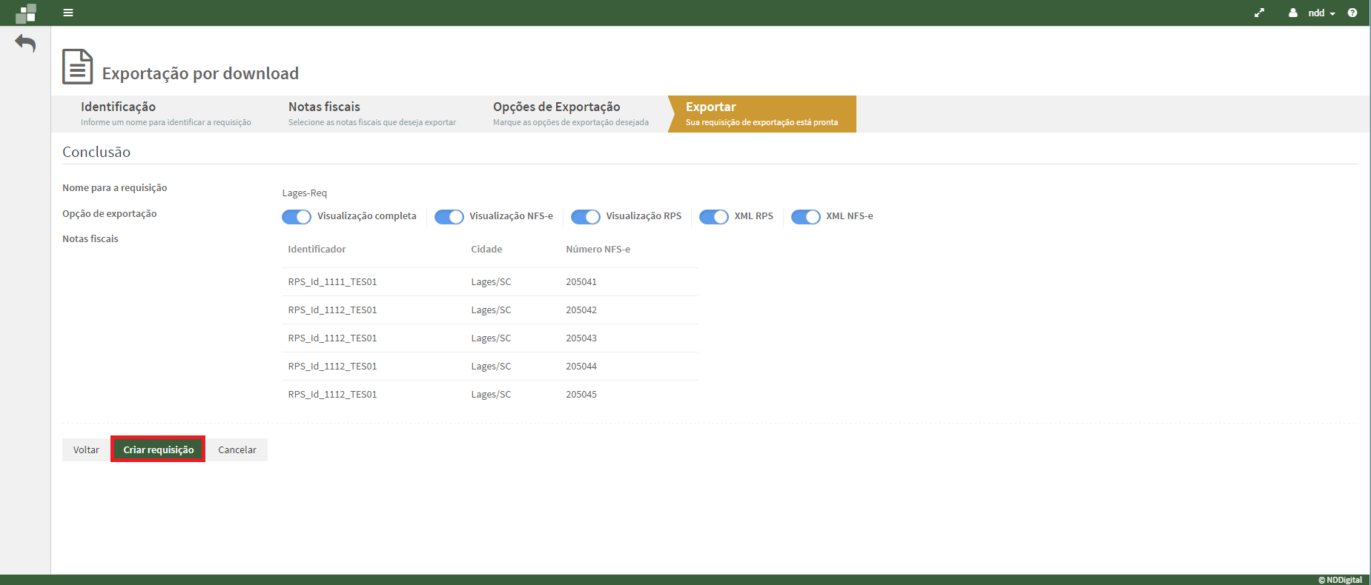Screen dimensions: 1371x585
Task: Disable the XML NFS-e toggle
Action: (x=805, y=216)
